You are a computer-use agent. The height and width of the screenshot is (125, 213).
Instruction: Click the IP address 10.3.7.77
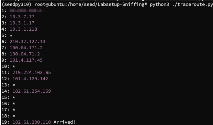22,17
